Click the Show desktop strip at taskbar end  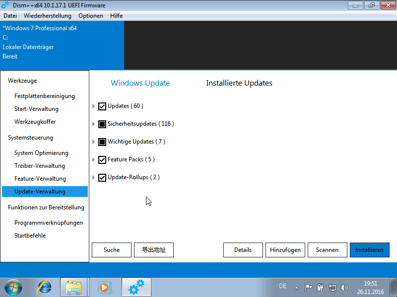click(x=393, y=288)
